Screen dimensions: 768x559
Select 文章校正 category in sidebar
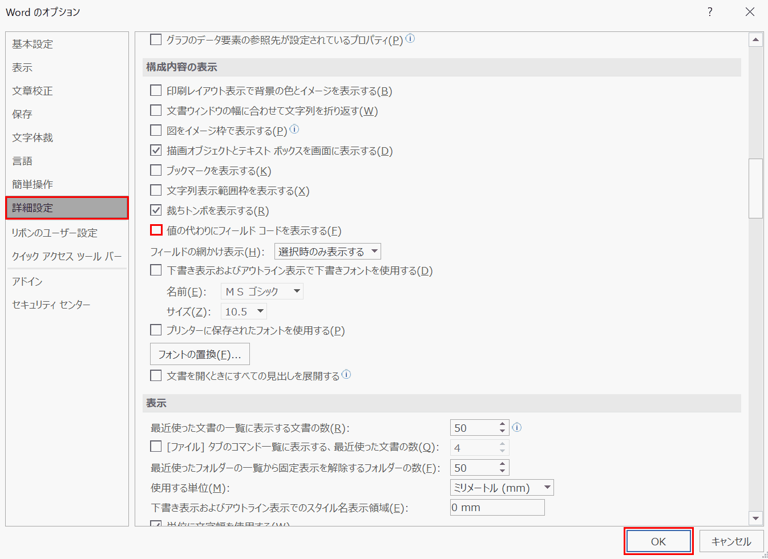coord(33,91)
